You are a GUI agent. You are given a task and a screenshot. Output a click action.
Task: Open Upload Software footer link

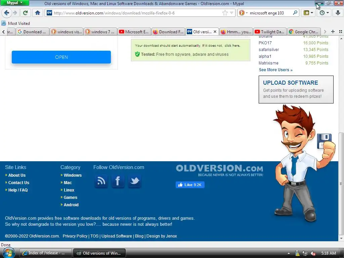pyautogui.click(x=117, y=236)
